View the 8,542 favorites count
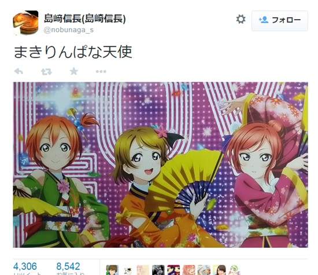 [68, 266]
